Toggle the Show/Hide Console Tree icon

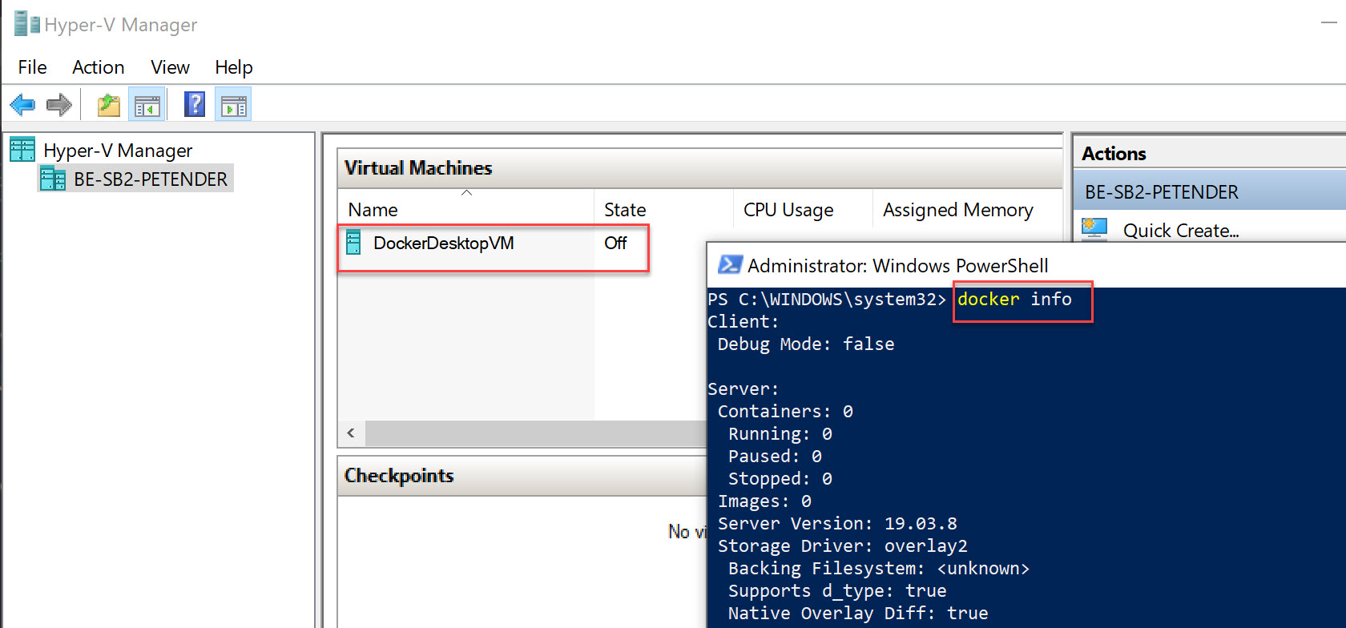coord(147,105)
